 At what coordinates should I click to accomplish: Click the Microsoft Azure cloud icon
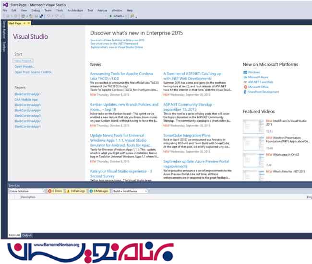click(245, 77)
